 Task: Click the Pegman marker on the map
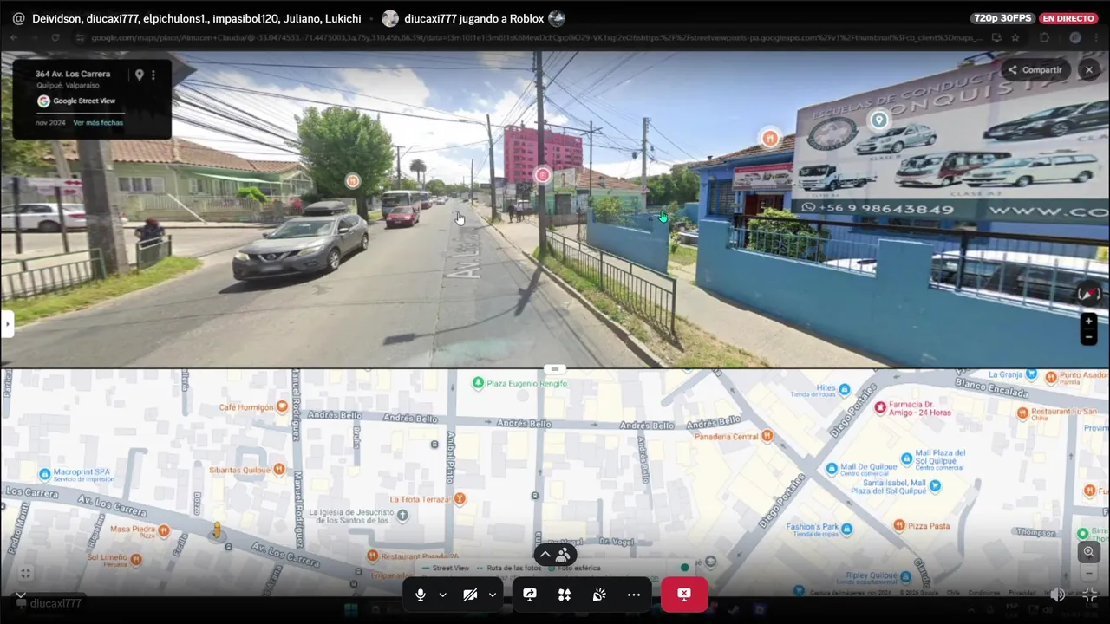click(x=217, y=530)
